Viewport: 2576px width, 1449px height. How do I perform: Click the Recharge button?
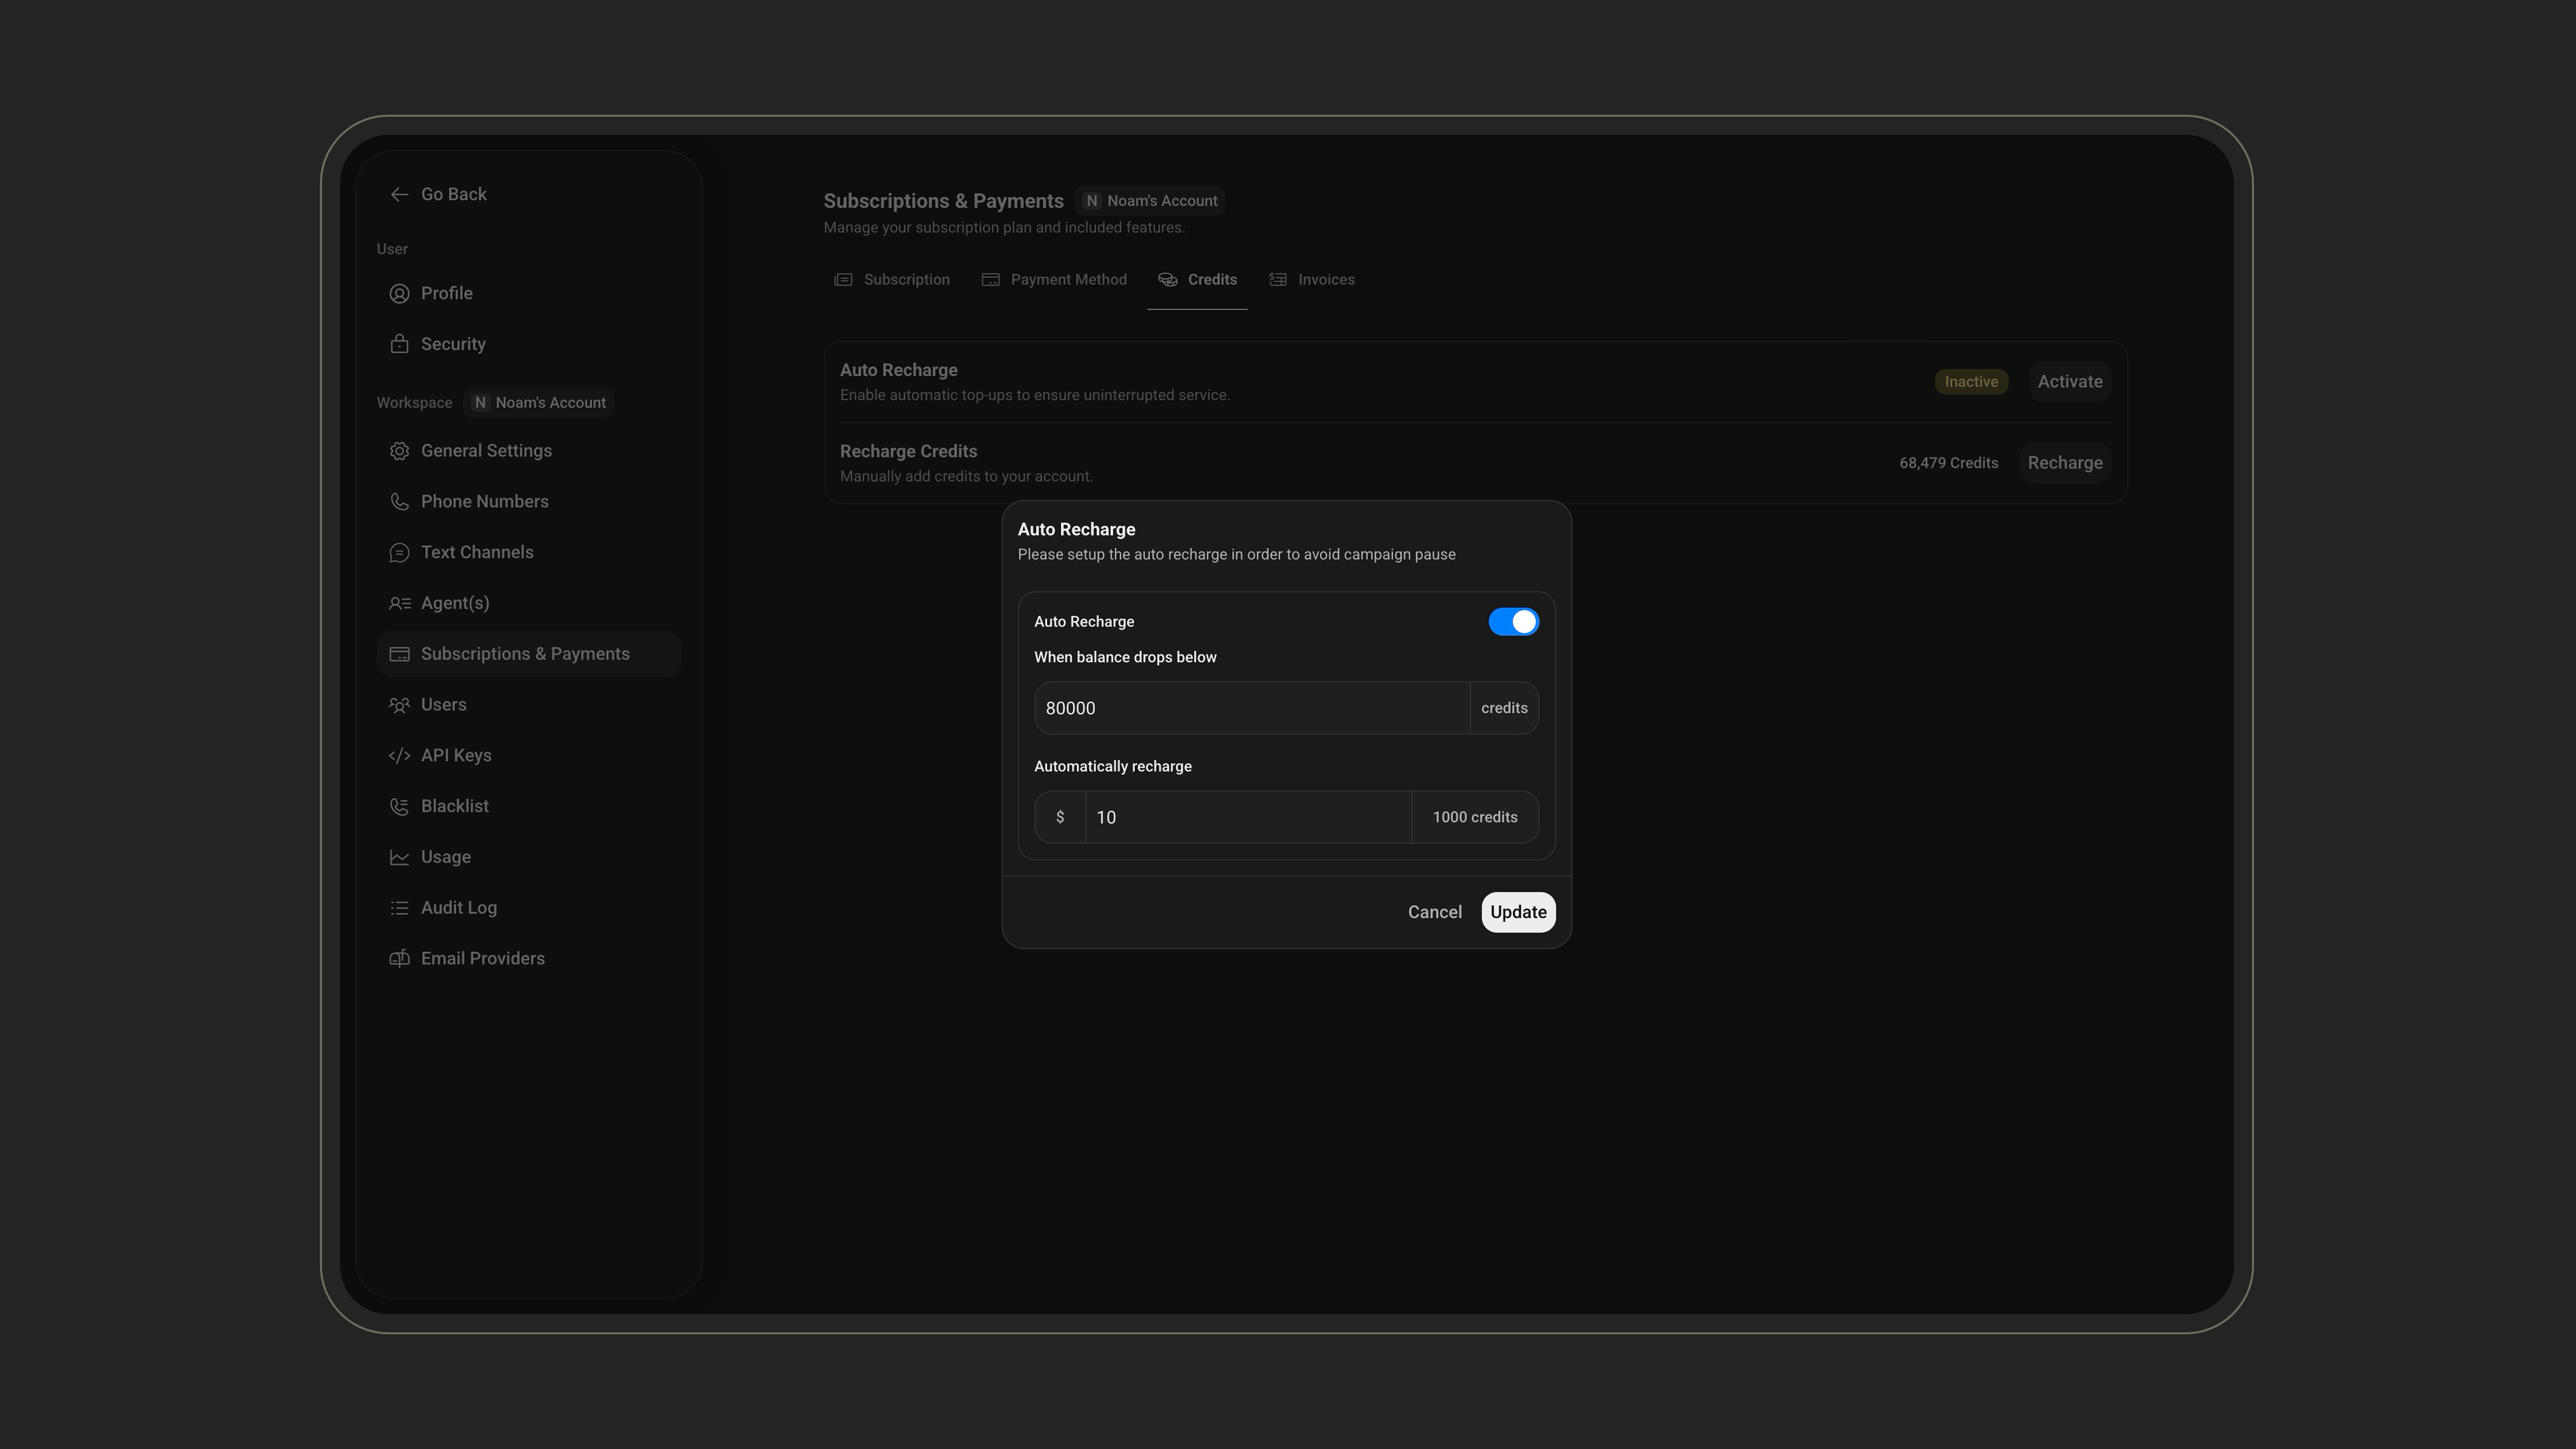point(2064,463)
